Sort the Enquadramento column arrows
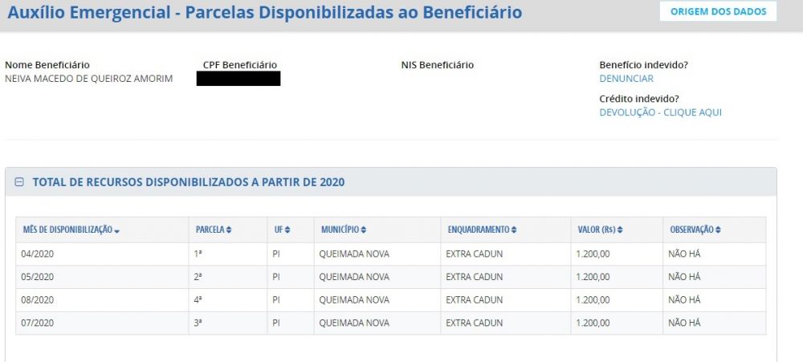The width and height of the screenshot is (803, 362). [514, 230]
